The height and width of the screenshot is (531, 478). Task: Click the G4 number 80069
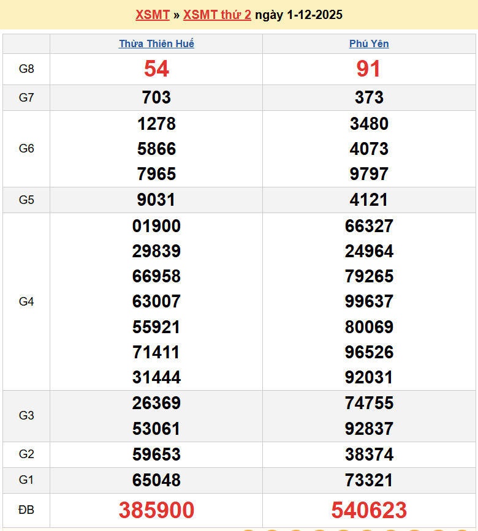[369, 326]
